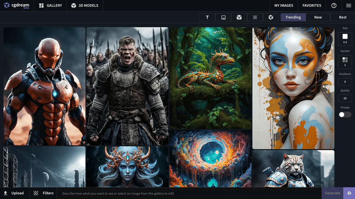
Task: Select the cgdream logo filter icon
Action: point(271,17)
